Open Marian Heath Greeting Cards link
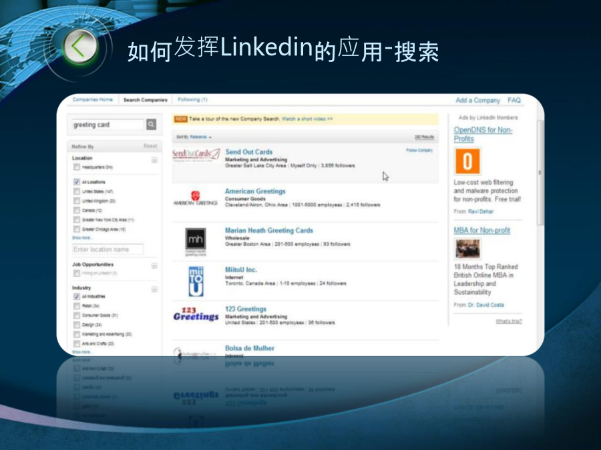Viewport: 601px width, 450px height. (269, 231)
